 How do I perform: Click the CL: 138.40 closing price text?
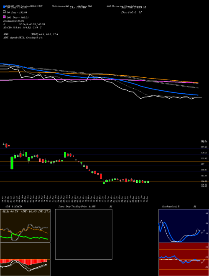tap(78, 8)
